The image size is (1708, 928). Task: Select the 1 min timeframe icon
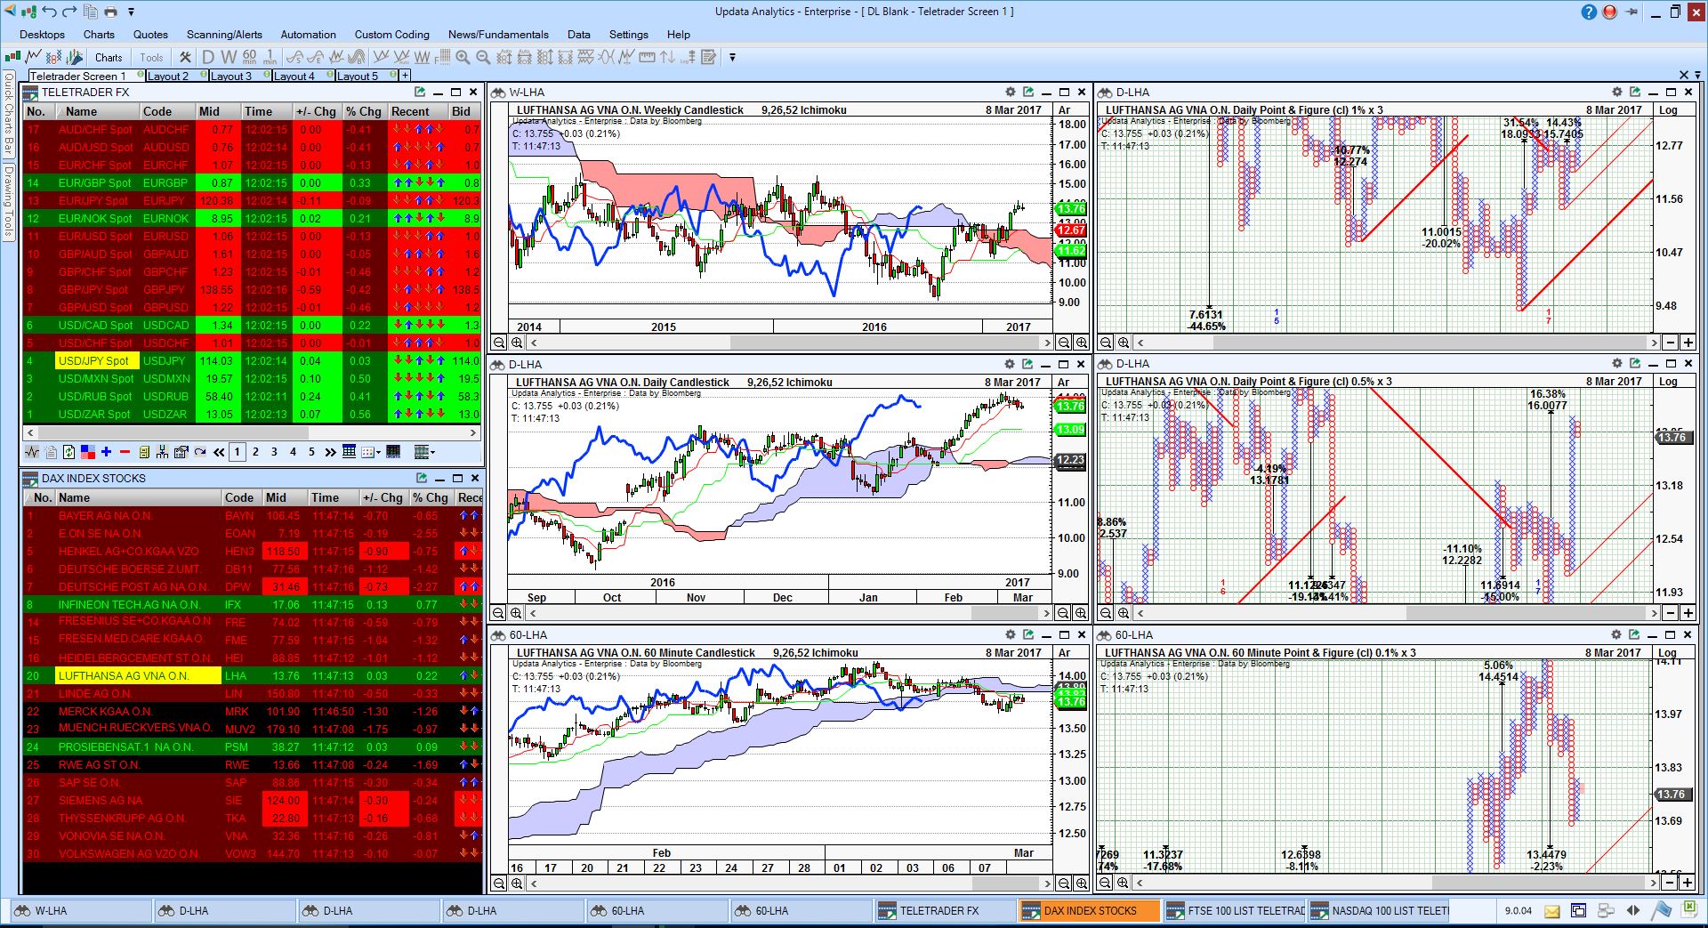tap(270, 57)
